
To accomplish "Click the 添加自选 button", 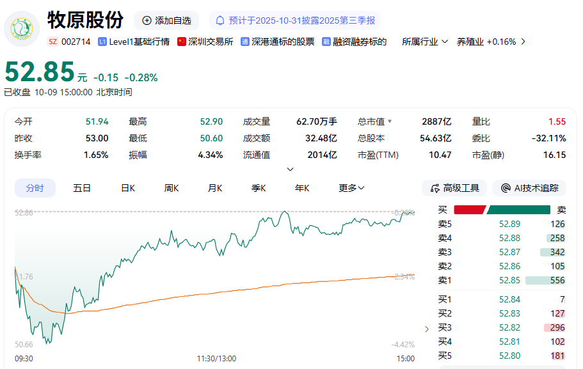I will point(166,20).
